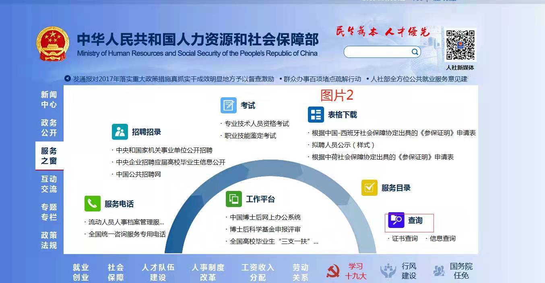The height and width of the screenshot is (283, 545).
Task: Open the 证书查询 link
Action: [x=405, y=238]
